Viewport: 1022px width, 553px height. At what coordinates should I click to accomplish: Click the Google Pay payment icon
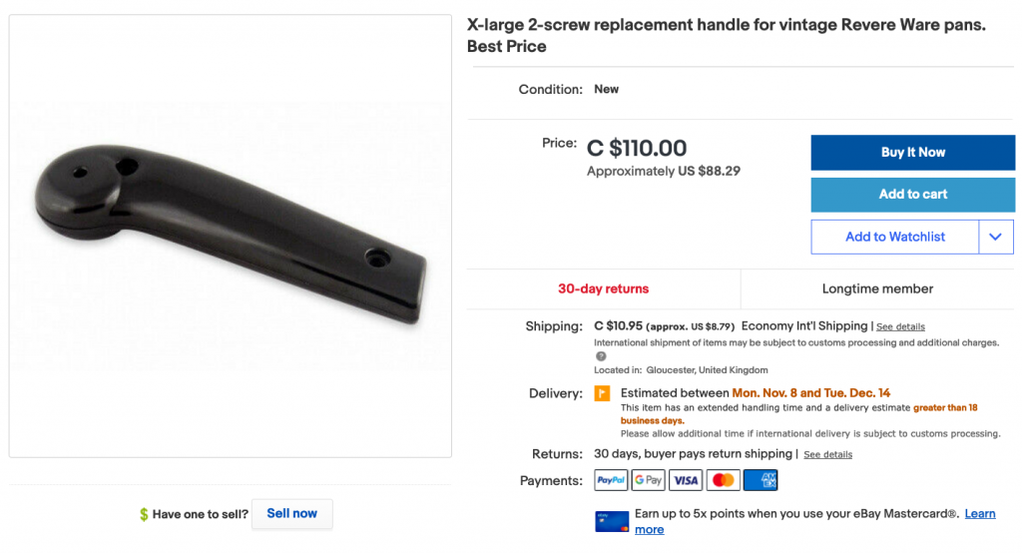(x=648, y=480)
